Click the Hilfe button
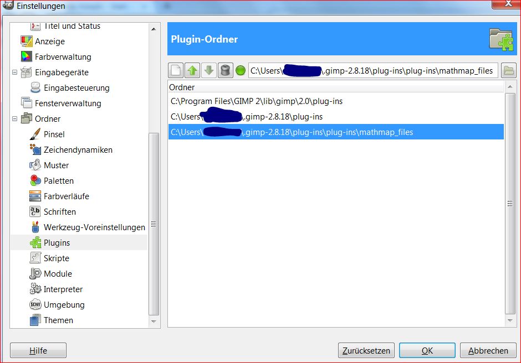Screen dimensions: 521x363 (x=38, y=350)
